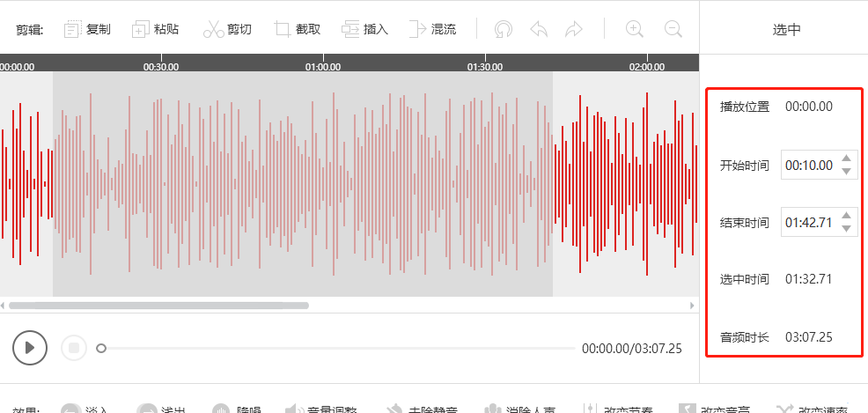Click the Copy (复制) tool
This screenshot has width=868, height=413.
pyautogui.click(x=87, y=30)
